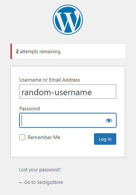Screen dimensions: 136x195
Task: Click gray page background below SectigoStore link
Action: (x=68, y=190)
